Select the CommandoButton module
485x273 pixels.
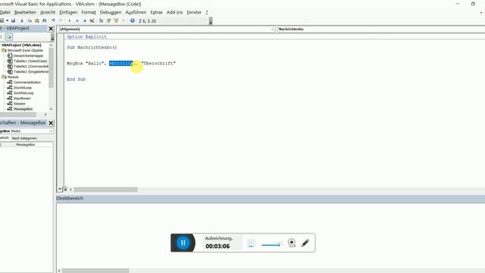[27, 83]
